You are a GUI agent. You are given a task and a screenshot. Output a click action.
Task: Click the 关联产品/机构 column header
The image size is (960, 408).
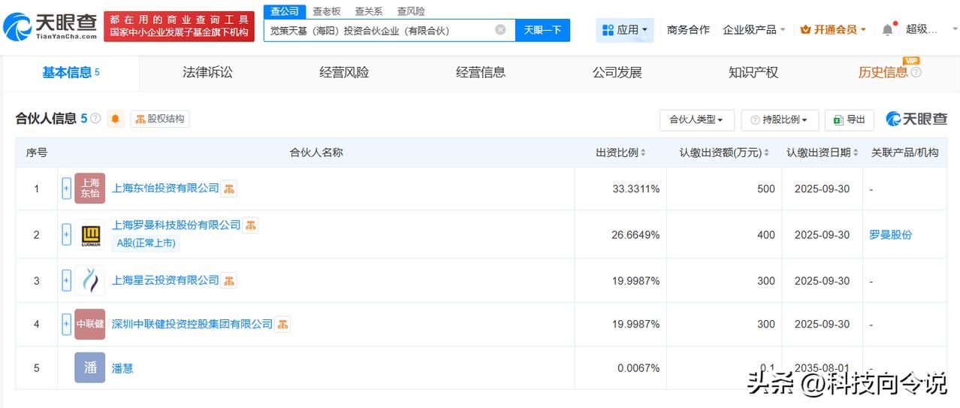click(904, 153)
